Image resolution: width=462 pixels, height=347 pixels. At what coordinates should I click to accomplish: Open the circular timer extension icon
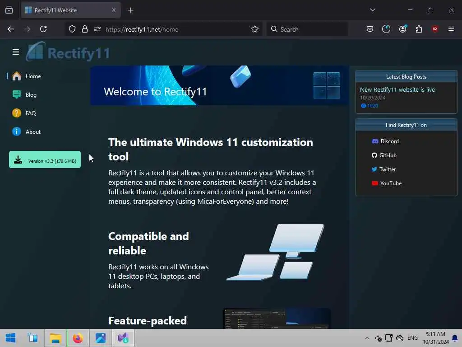tap(386, 29)
